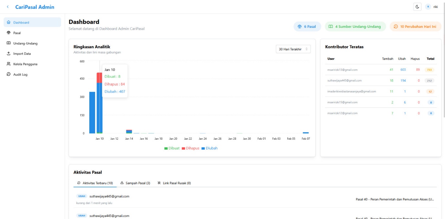This screenshot has width=445, height=219.
Task: Toggle dark mode with the moon icon
Action: pos(417,7)
